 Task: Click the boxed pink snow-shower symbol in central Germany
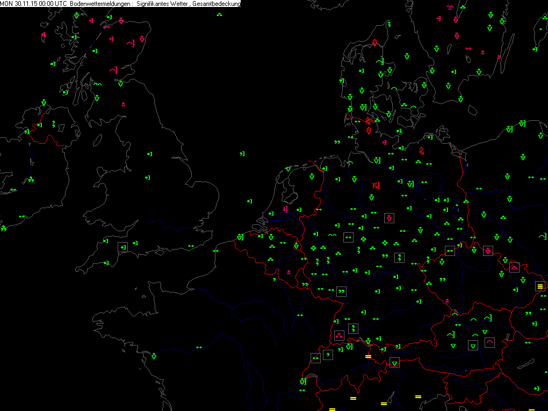point(389,218)
